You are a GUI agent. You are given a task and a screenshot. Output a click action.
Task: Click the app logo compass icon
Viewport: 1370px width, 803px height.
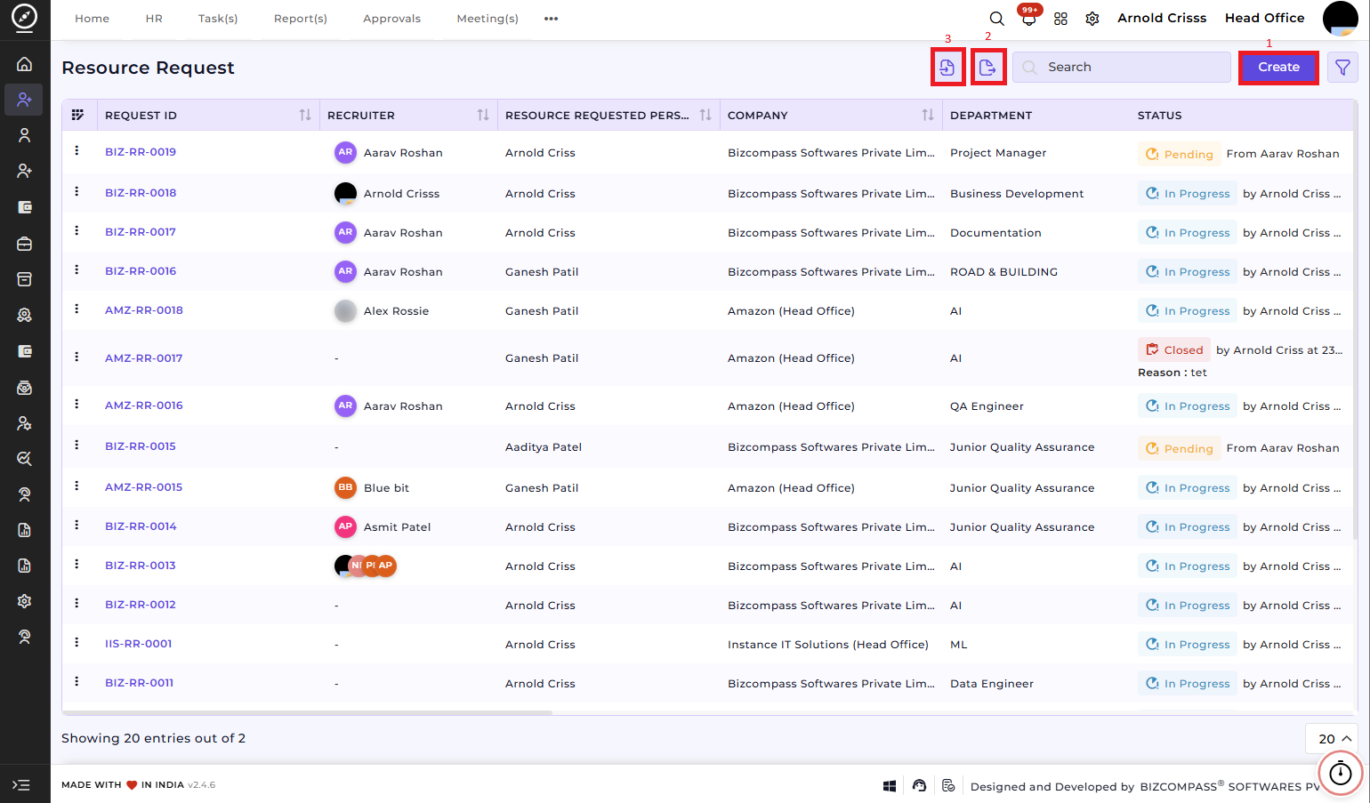25,18
